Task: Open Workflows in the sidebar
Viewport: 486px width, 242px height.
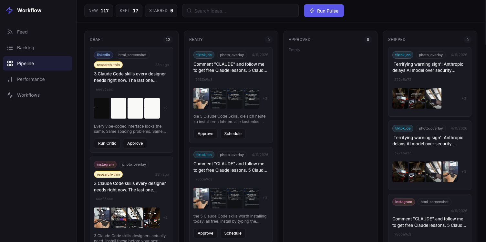Action: (x=37, y=95)
